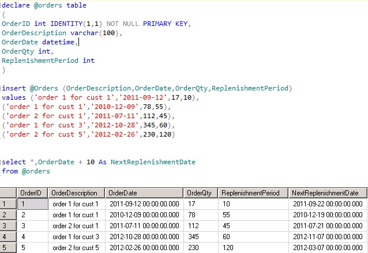Select row header 4 in results grid
The height and width of the screenshot is (253, 368).
(8, 237)
